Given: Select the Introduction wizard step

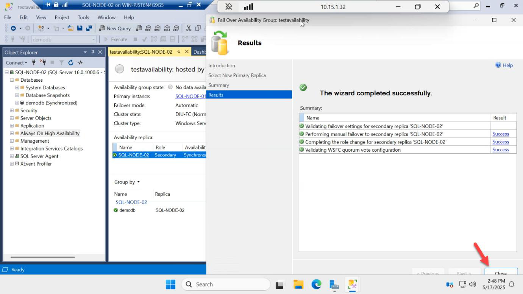Looking at the screenshot, I should pyautogui.click(x=222, y=65).
